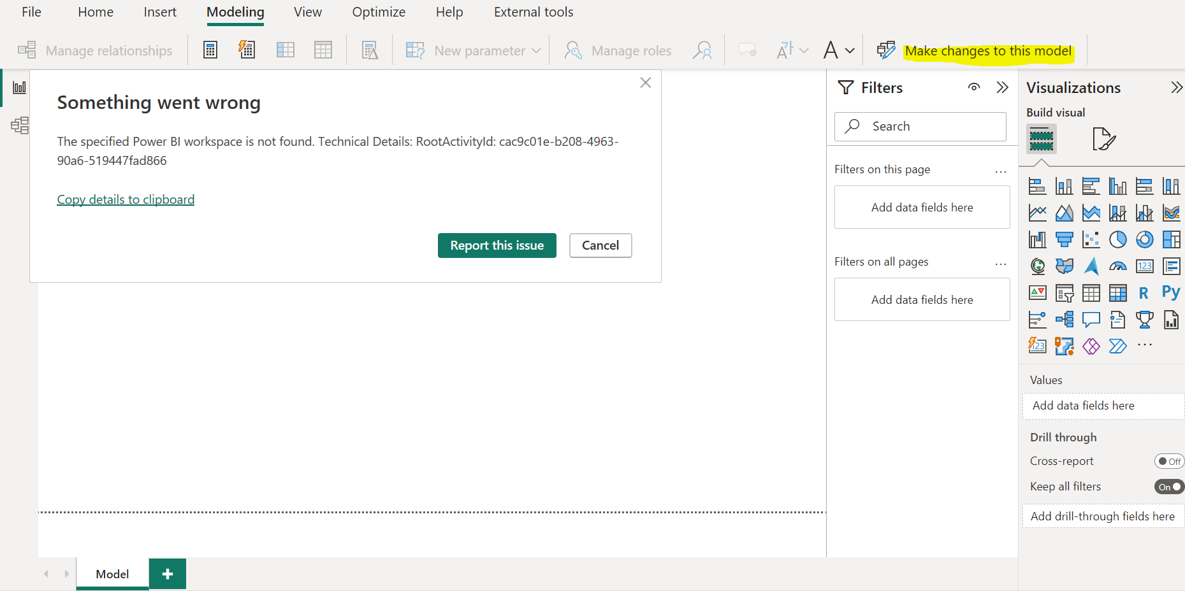This screenshot has height=591, width=1185.
Task: Select the Clustered column chart visual
Action: (1118, 186)
